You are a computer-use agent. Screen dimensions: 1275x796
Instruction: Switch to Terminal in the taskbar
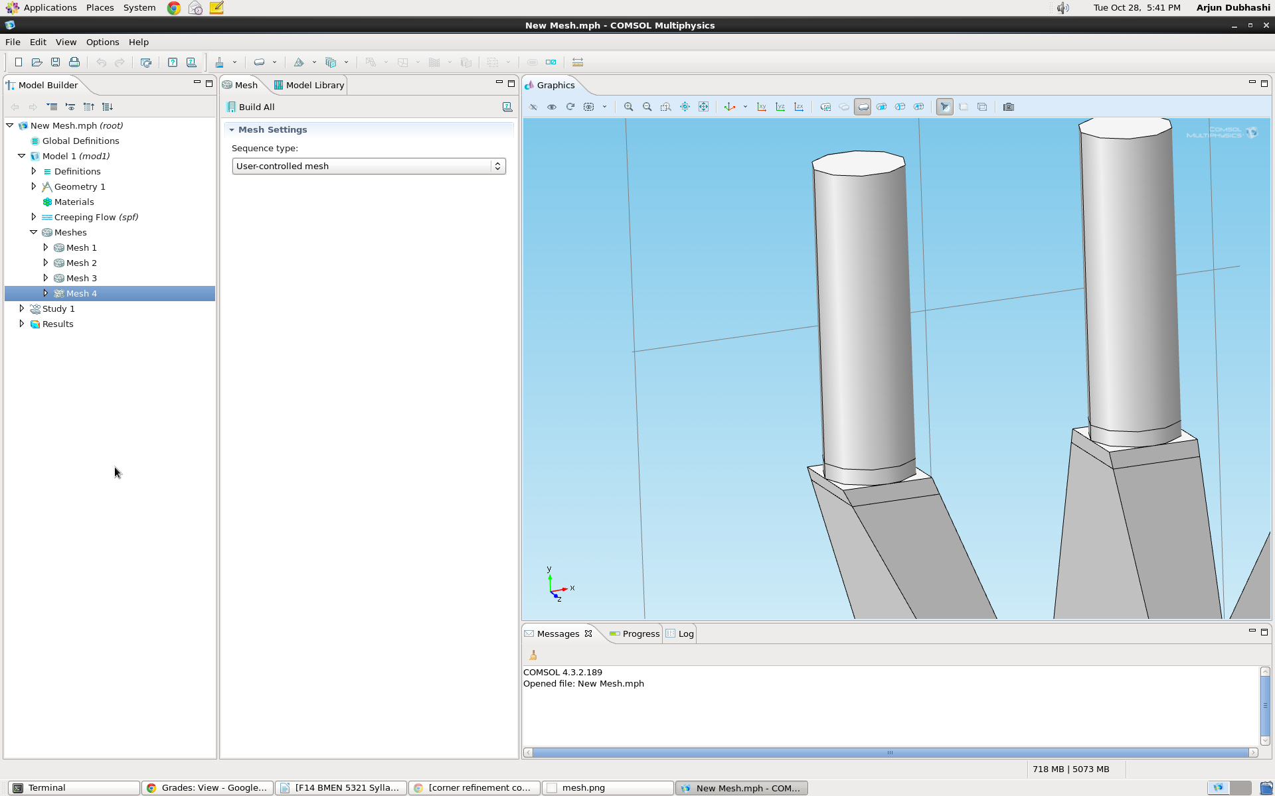74,788
